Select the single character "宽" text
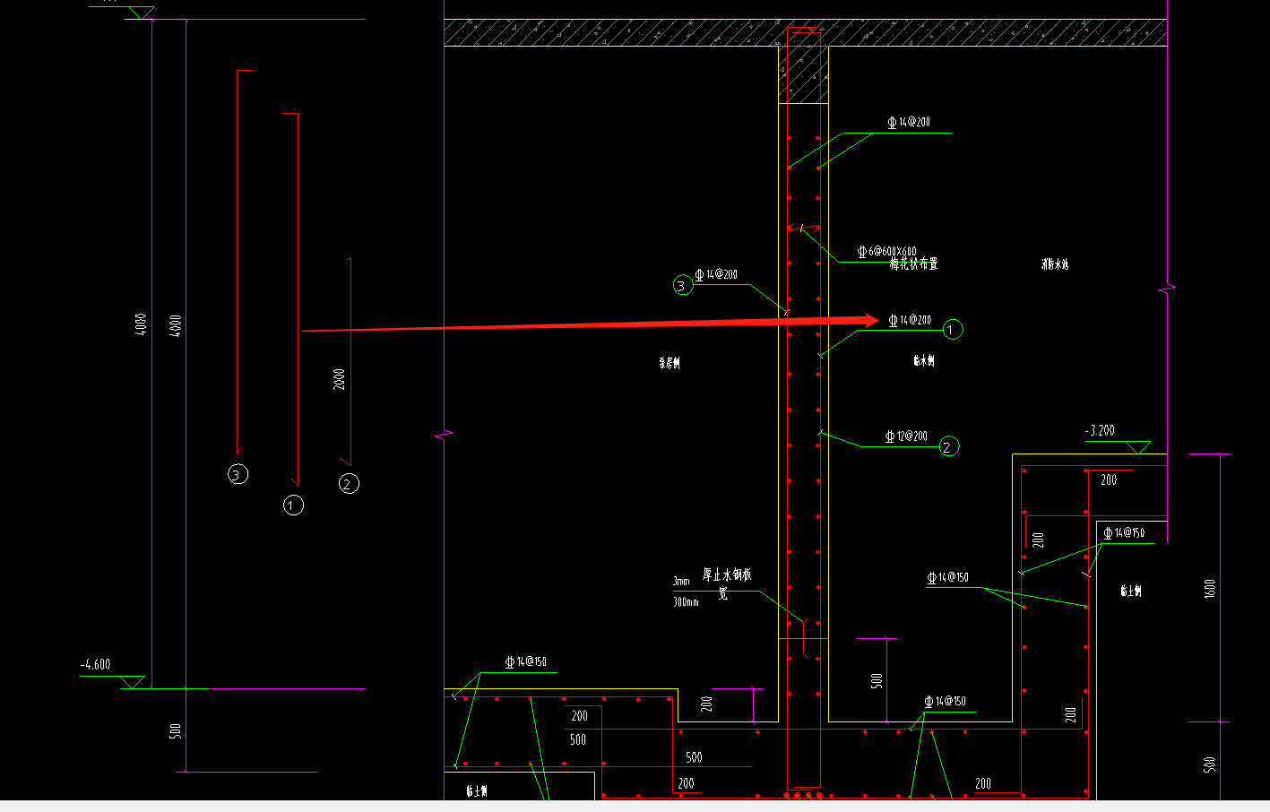1270x812 pixels. (x=723, y=594)
